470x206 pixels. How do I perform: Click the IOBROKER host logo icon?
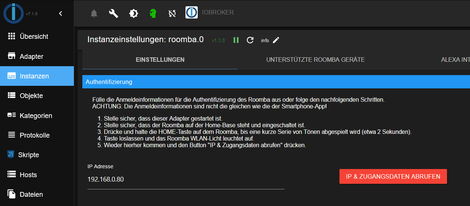pos(191,13)
